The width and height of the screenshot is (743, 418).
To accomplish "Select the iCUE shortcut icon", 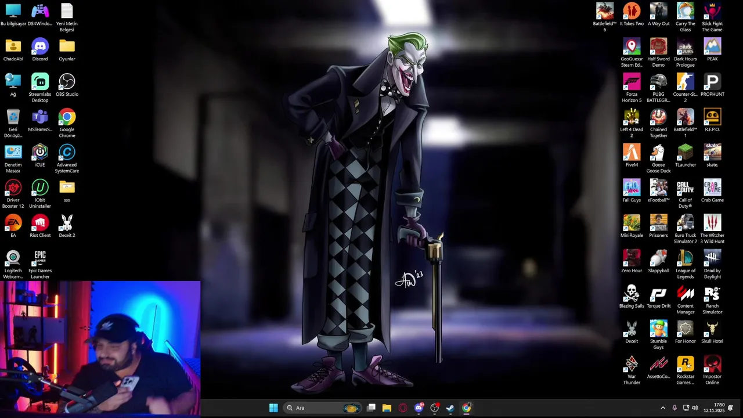I will [x=40, y=152].
